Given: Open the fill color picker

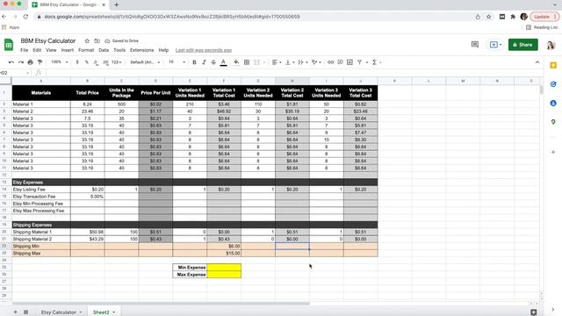Looking at the screenshot, I should point(236,62).
